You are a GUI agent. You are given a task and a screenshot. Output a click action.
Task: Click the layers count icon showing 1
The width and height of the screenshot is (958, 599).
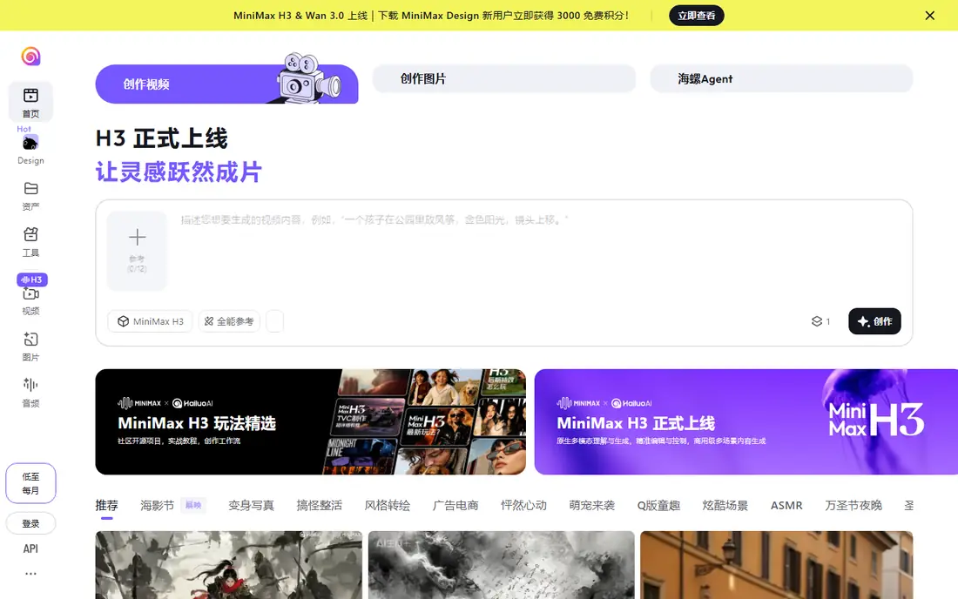pyautogui.click(x=820, y=321)
